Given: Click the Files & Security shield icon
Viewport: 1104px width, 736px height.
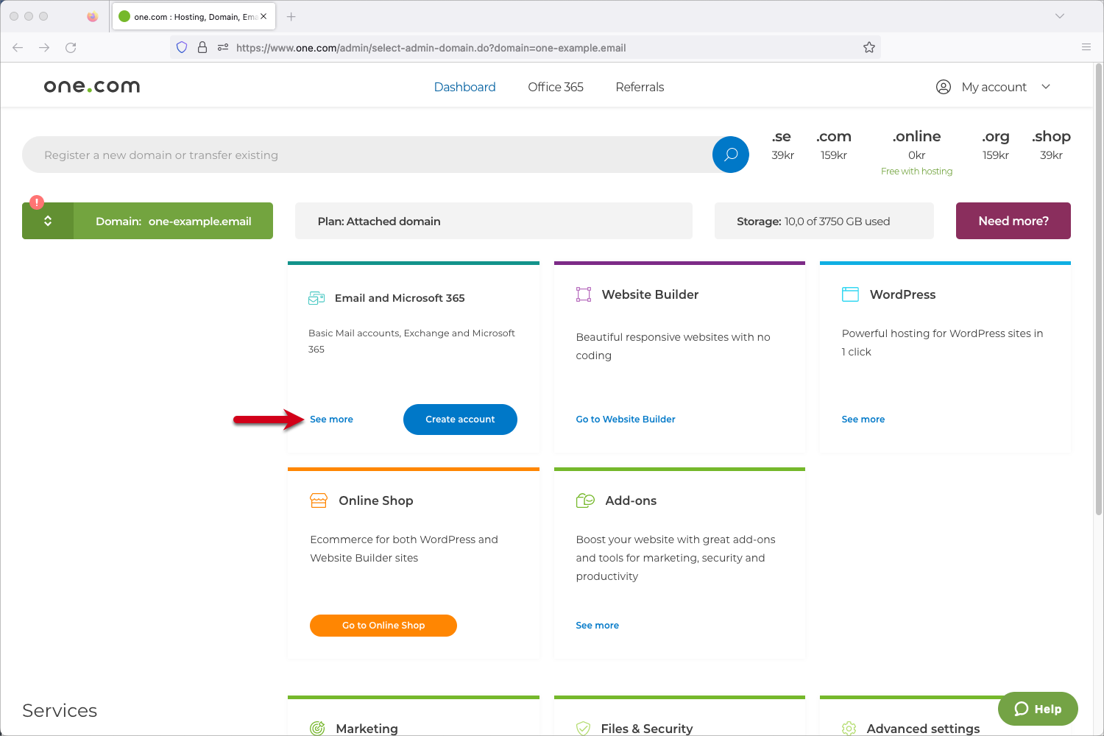Looking at the screenshot, I should 583,728.
